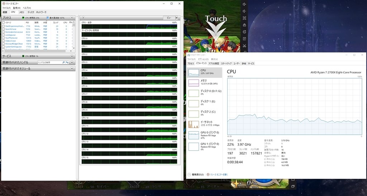The width and height of the screenshot is (367, 196).
Task: Sort process list by スレッド column header
Action: (x=56, y=22)
